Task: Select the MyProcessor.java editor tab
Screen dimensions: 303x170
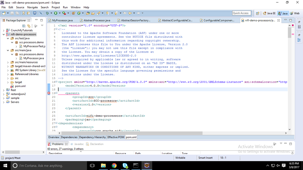Action: click(61, 20)
